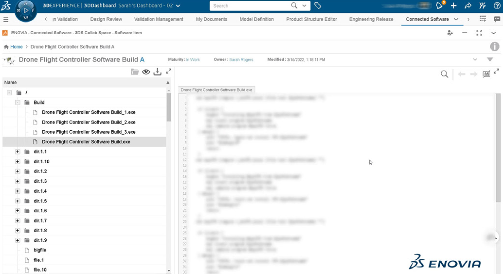Switch to the Design Review tab
The width and height of the screenshot is (503, 274).
106,19
